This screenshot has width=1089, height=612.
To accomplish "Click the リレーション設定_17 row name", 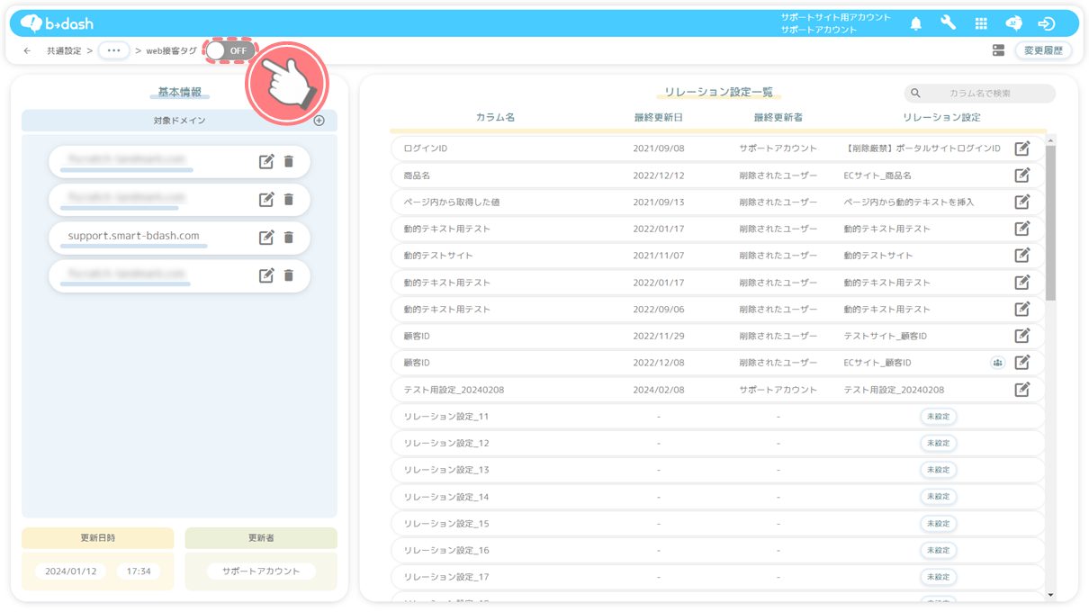I will click(x=445, y=577).
